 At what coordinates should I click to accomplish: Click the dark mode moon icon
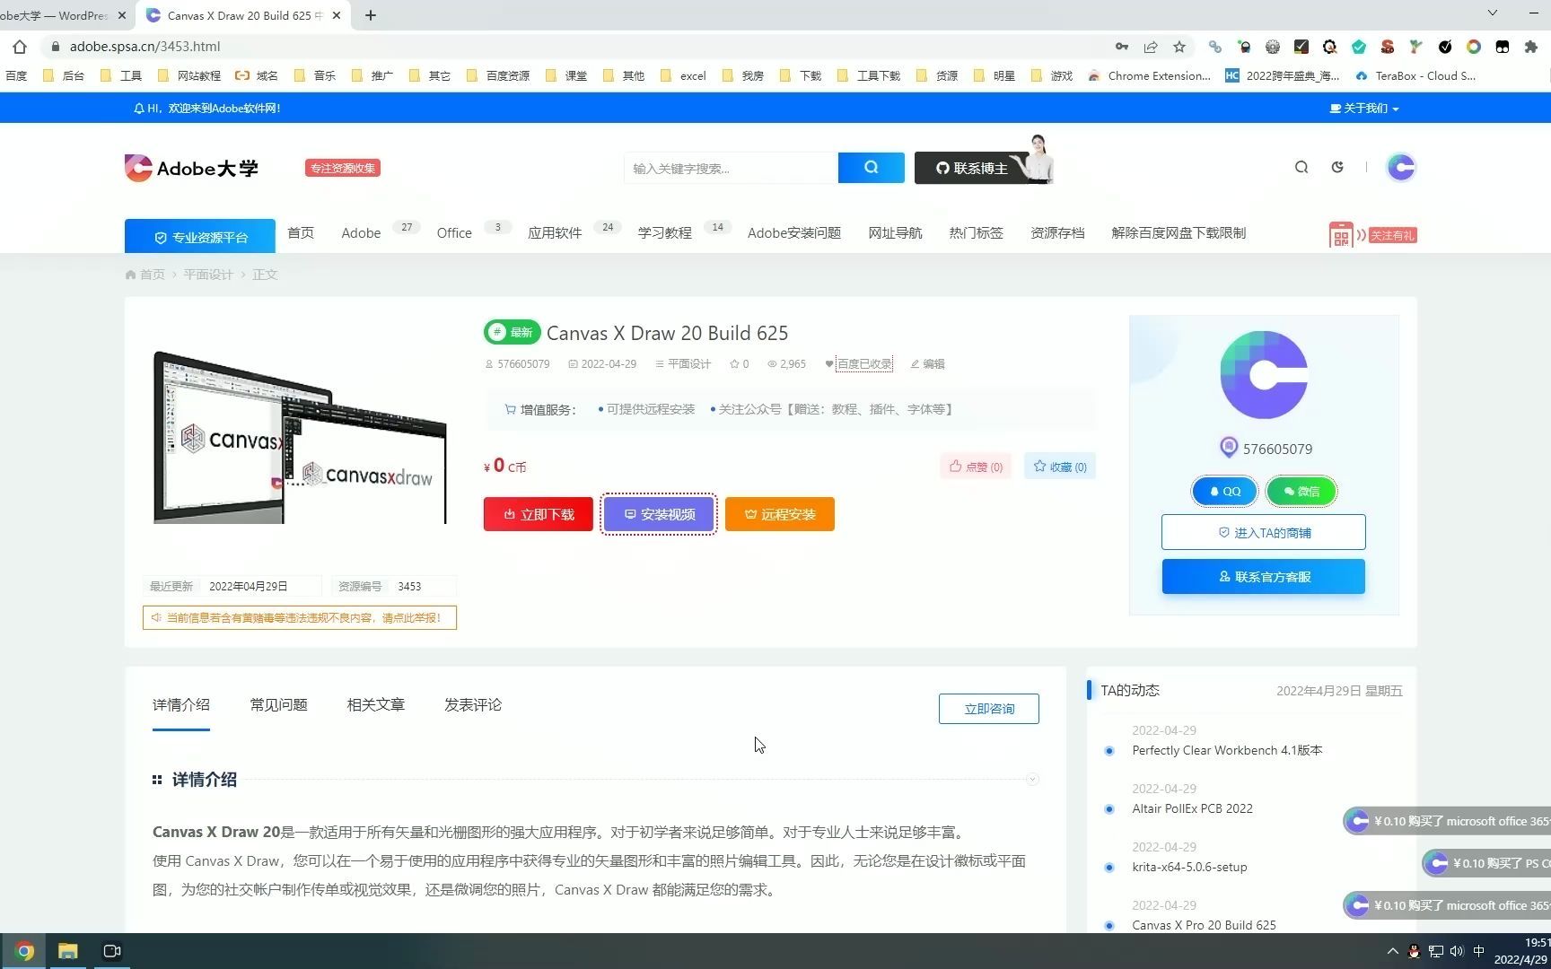1337,167
